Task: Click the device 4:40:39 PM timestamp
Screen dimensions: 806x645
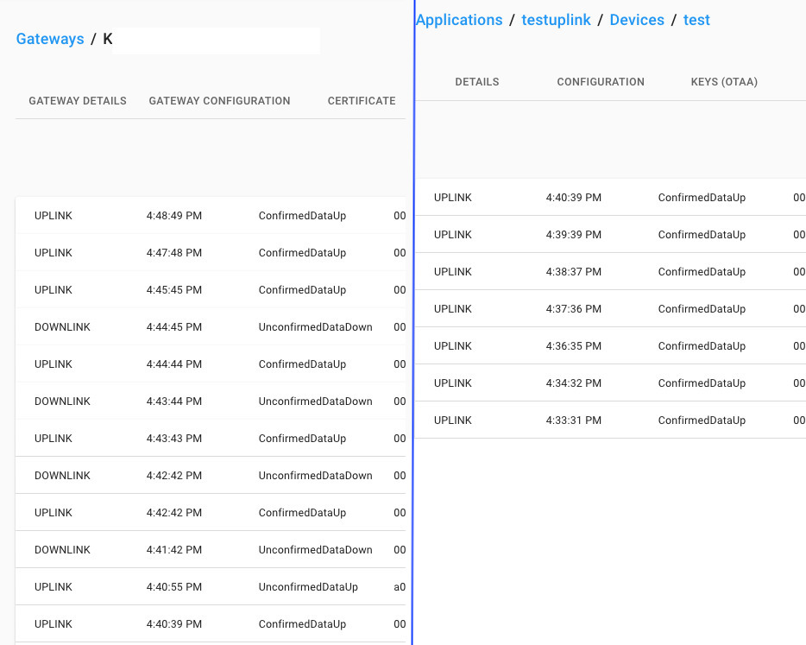Action: tap(574, 198)
